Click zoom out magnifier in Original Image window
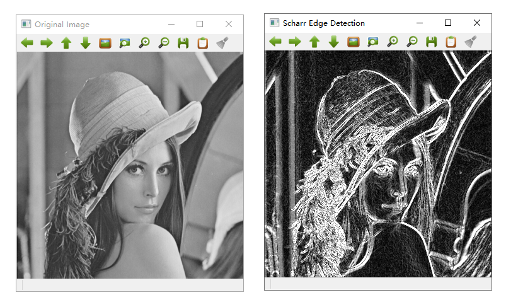Viewport: 506px width, 307px height. pyautogui.click(x=164, y=43)
